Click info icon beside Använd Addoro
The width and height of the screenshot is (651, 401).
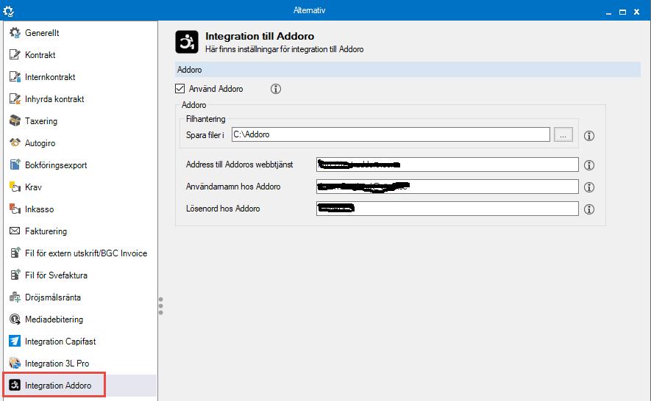[x=276, y=89]
